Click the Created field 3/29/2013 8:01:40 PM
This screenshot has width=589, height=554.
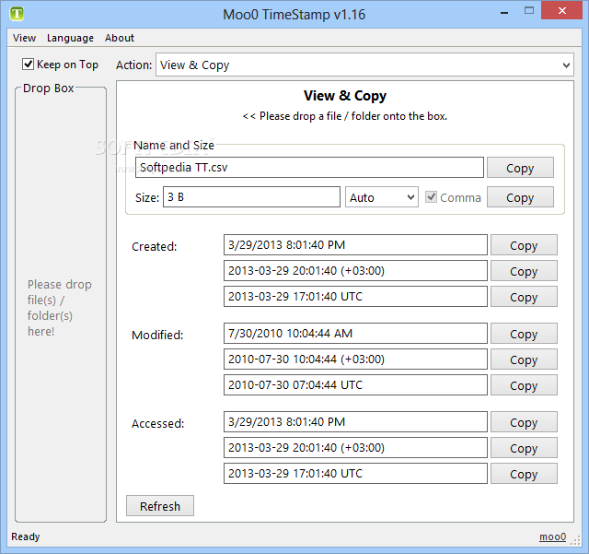point(355,245)
